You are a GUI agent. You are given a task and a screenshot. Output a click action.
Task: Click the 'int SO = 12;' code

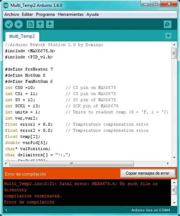click(x=20, y=100)
